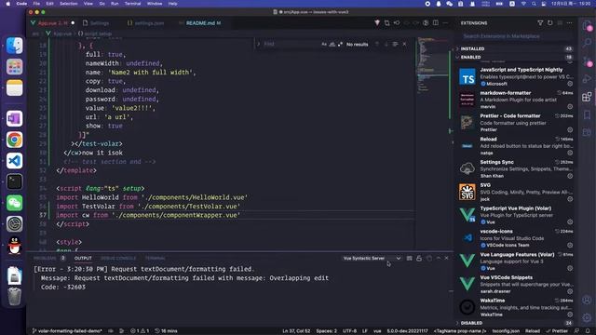Click the open changes icon in editor toolbar

[x=387, y=23]
